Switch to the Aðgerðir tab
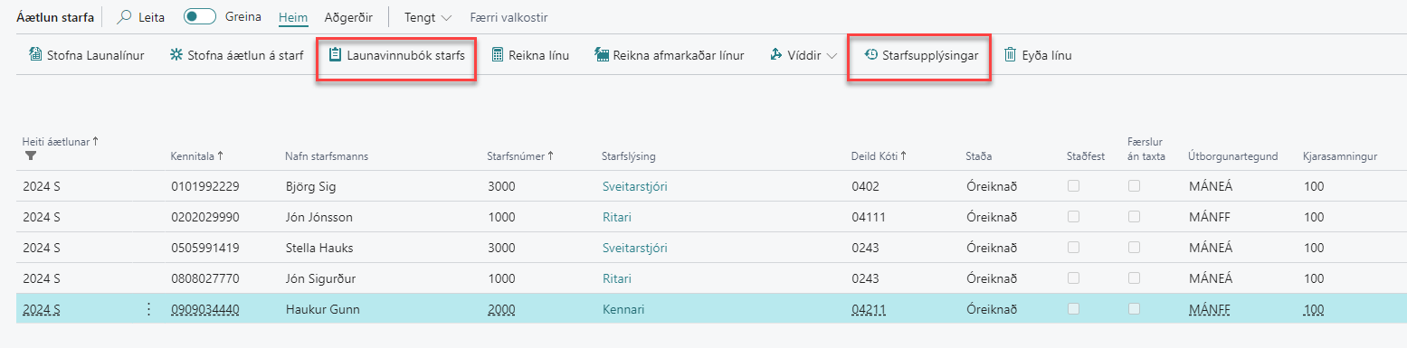 (348, 17)
